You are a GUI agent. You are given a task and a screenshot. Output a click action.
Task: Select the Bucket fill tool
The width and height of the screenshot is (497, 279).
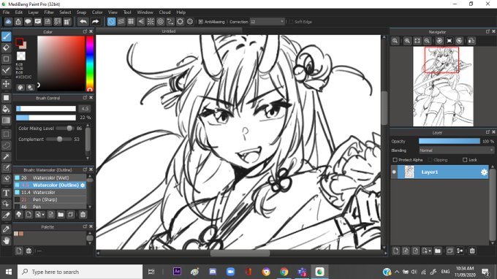tap(6, 110)
